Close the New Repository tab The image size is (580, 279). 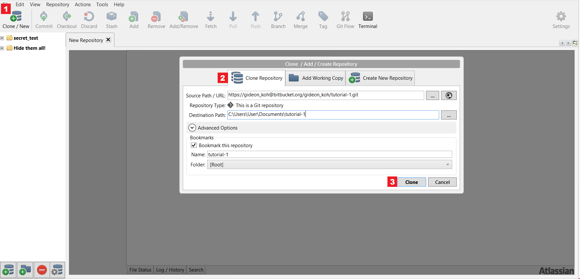coord(108,40)
